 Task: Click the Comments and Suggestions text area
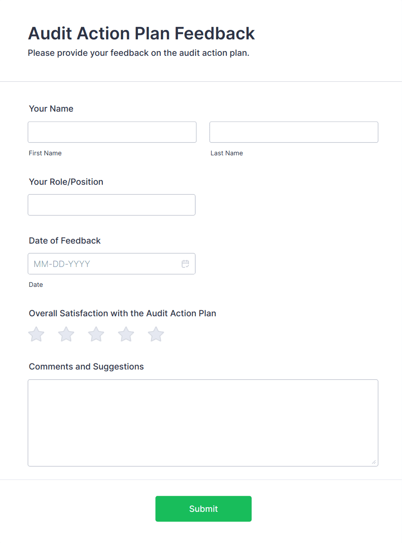click(x=203, y=422)
